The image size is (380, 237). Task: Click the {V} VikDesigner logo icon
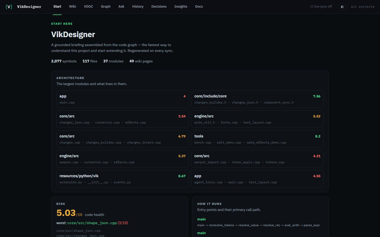click(9, 7)
